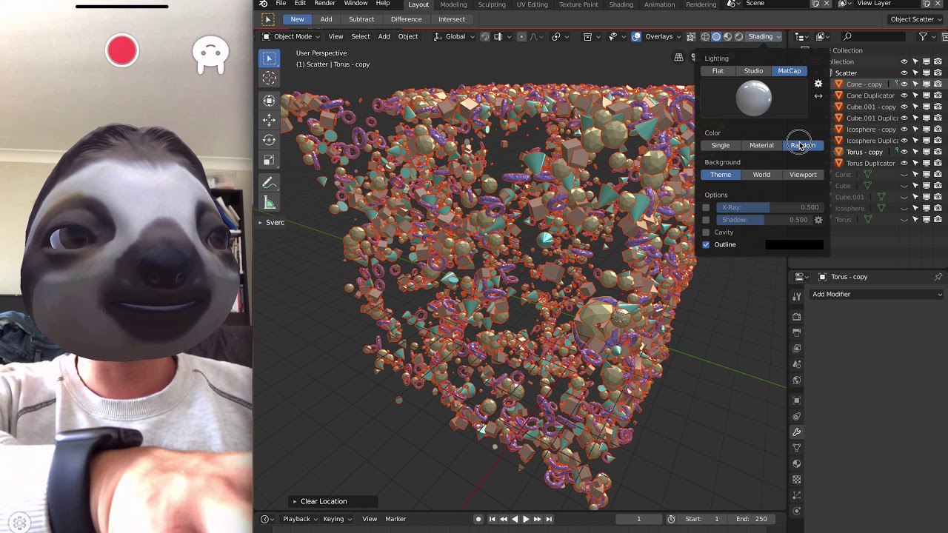Set color mode to Single

coord(721,145)
